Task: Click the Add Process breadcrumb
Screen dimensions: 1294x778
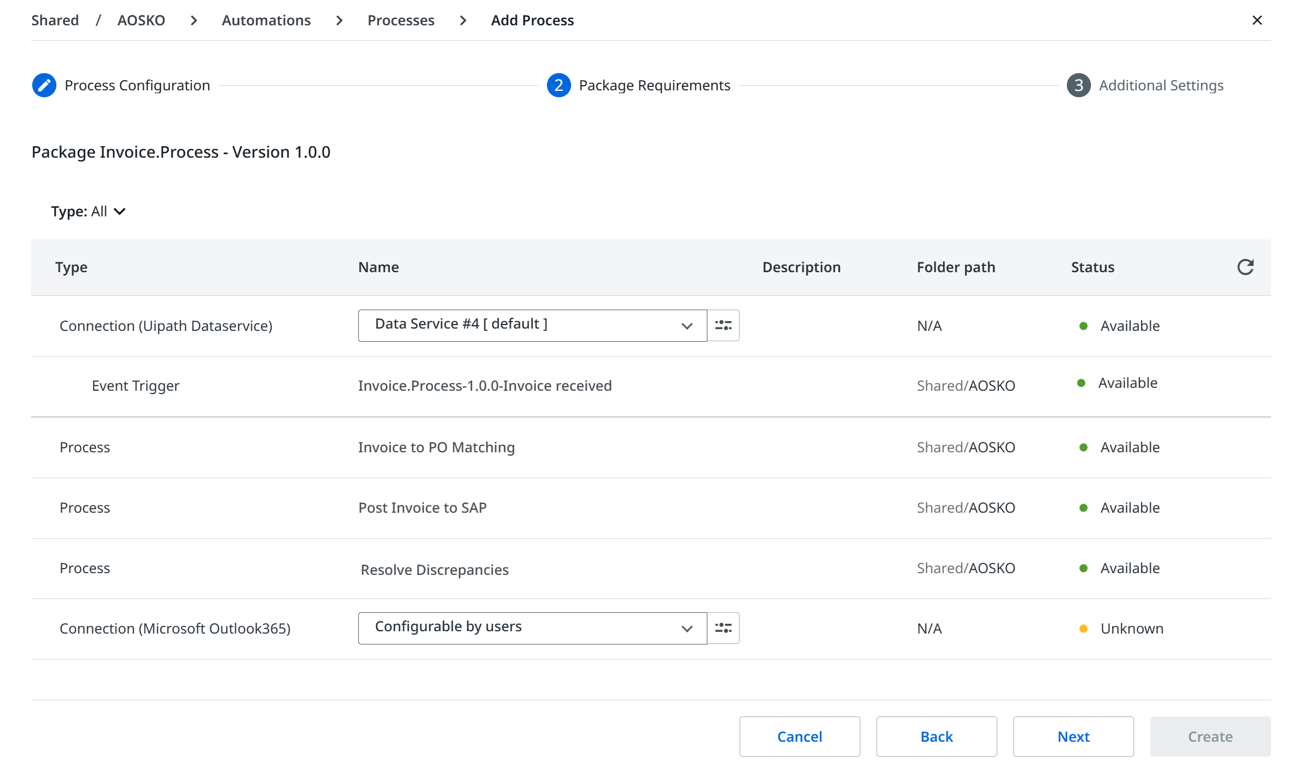Action: click(x=533, y=20)
